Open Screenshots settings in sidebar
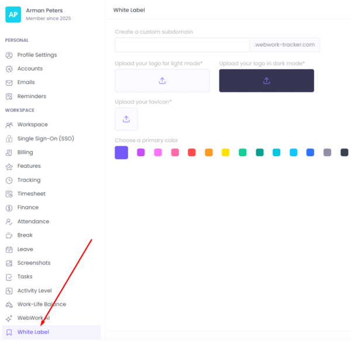Image resolution: width=351 pixels, height=341 pixels. click(x=33, y=263)
